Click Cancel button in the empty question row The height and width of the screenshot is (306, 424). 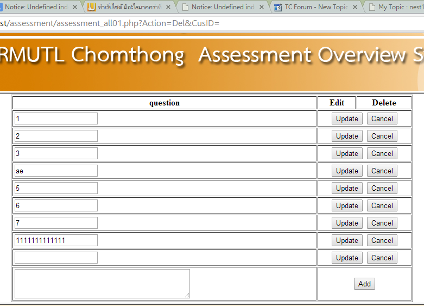tap(382, 258)
